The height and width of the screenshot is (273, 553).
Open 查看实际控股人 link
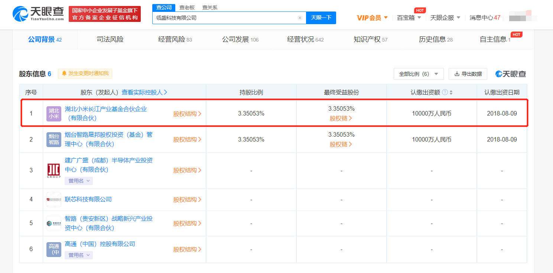[144, 92]
